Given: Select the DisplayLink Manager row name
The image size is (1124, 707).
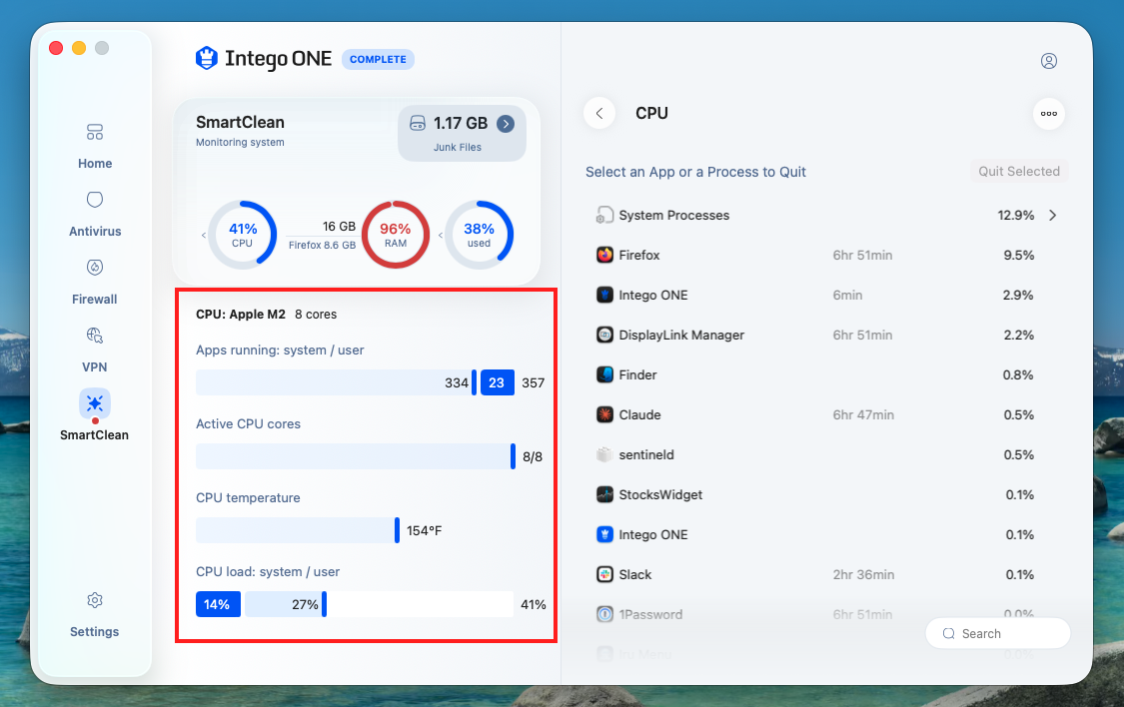Looking at the screenshot, I should click(681, 335).
